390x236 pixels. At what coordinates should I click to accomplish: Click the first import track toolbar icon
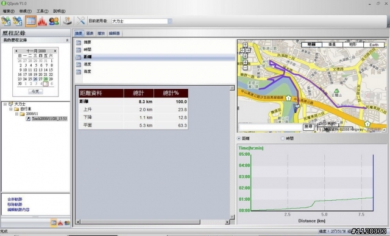6,21
